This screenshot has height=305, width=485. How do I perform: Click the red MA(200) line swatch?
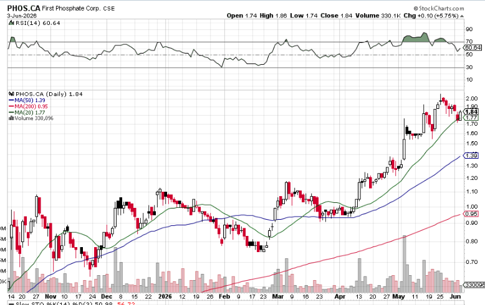[11, 106]
